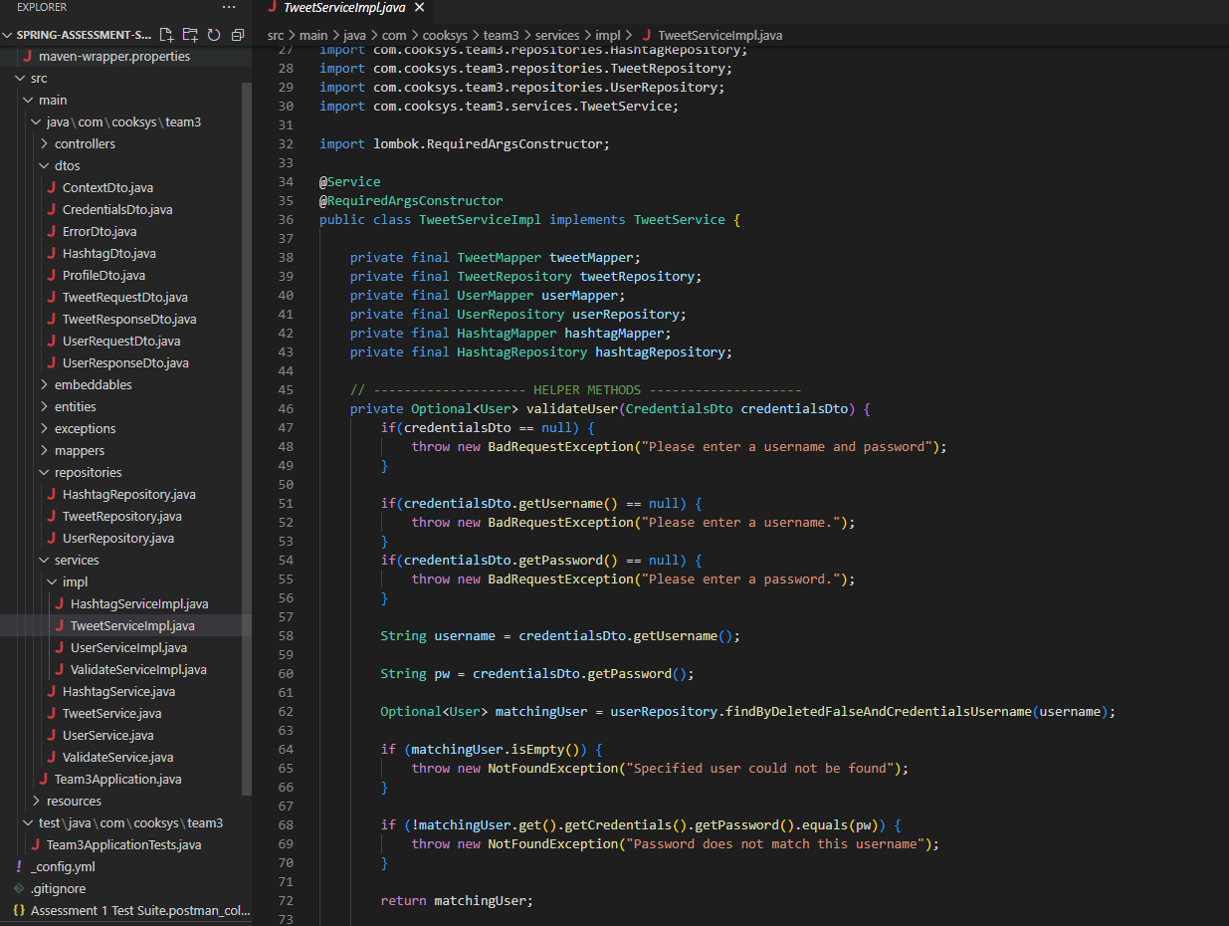
Task: Open Team3Application.java
Action: (118, 779)
